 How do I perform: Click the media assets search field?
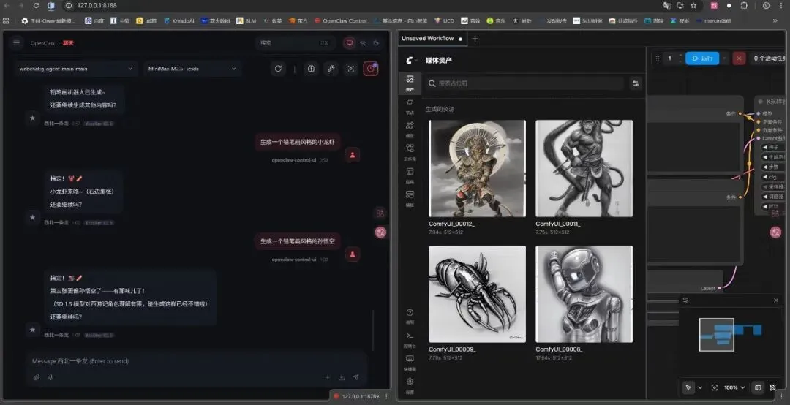pos(524,83)
